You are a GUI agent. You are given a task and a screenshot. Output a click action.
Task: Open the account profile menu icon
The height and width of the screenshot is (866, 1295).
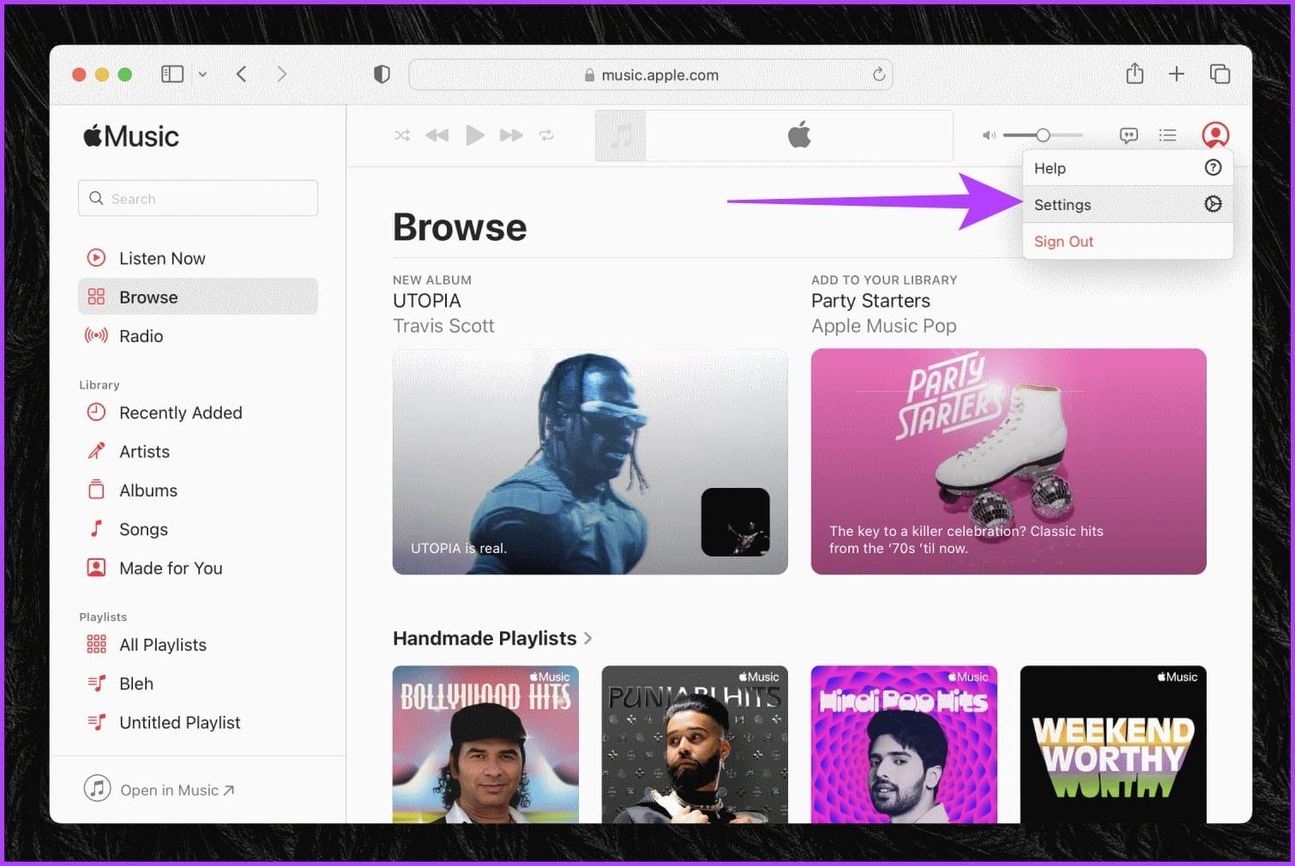pos(1215,135)
